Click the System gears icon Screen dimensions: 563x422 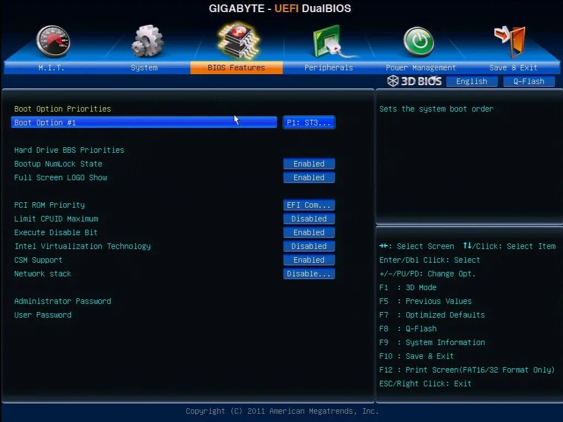[x=147, y=41]
